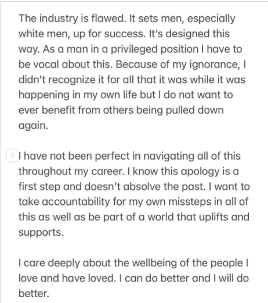This screenshot has width=268, height=303.
Task: Click the phrase "white men" in the text
Action: [x=44, y=34]
